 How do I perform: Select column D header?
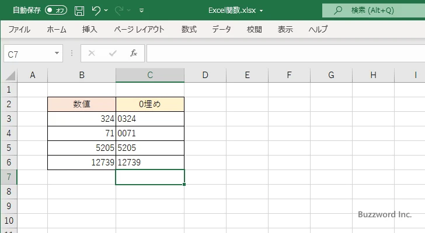tap(205, 75)
